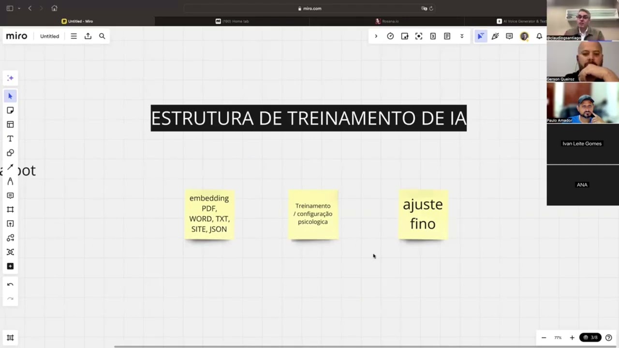Open the sticky note capture tool
Screen dimensions: 619x348
pyautogui.click(x=405, y=36)
